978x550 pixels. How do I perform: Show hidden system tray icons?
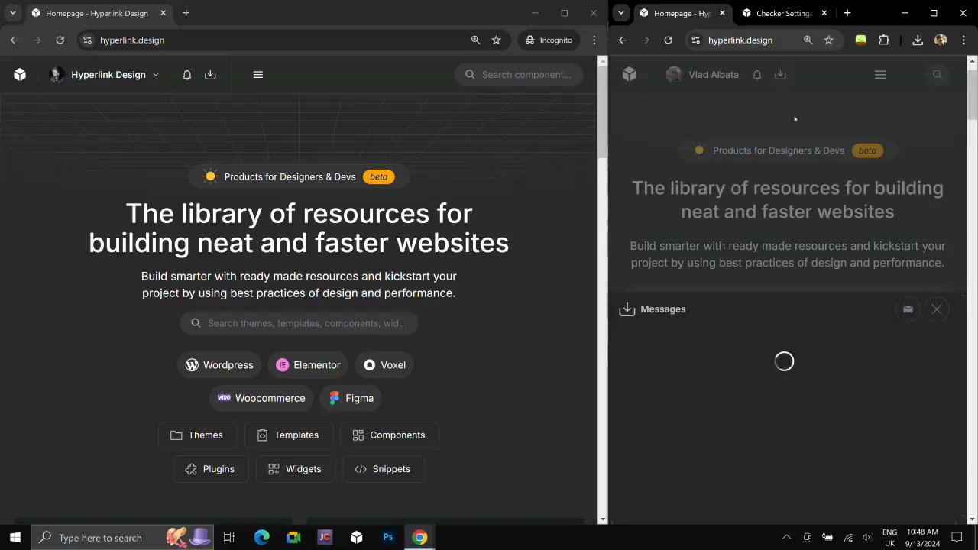click(786, 538)
